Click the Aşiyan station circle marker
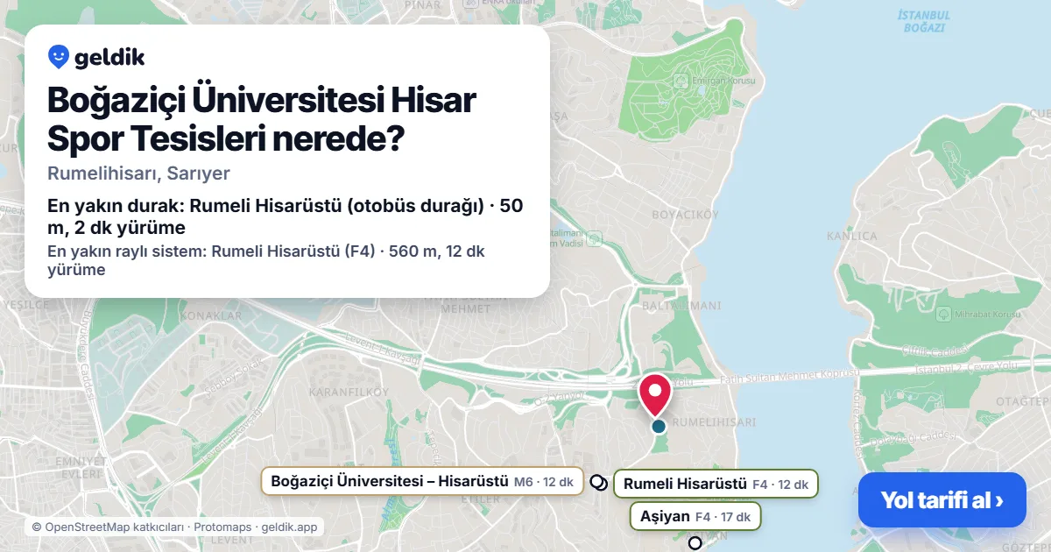This screenshot has height=552, width=1051. 695,543
